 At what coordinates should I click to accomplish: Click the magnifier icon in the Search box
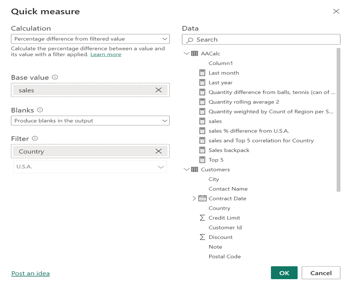pyautogui.click(x=190, y=40)
